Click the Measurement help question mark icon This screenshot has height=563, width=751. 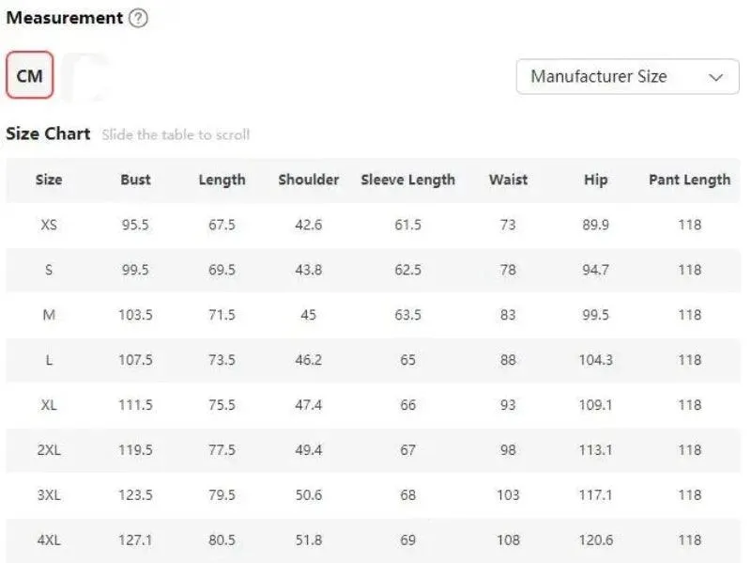tap(138, 18)
